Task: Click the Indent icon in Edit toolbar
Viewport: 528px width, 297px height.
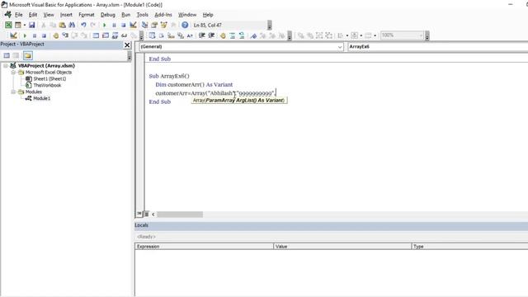Action: click(201, 35)
